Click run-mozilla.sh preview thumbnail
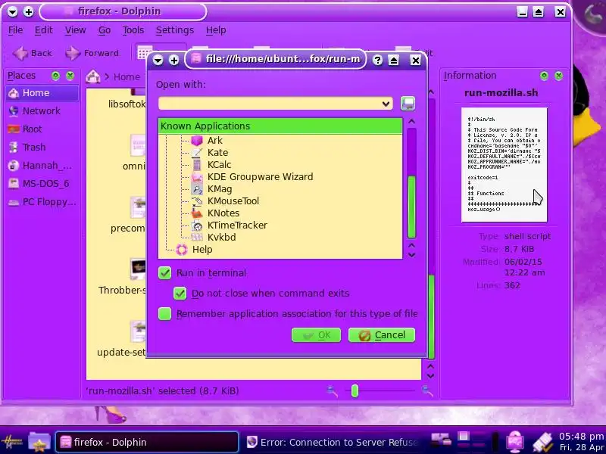This screenshot has height=454, width=606. 504,165
